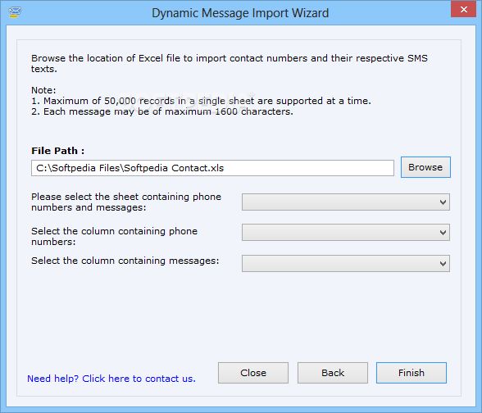
Task: Click the 'Please select the sheet' label
Action: coord(126,202)
